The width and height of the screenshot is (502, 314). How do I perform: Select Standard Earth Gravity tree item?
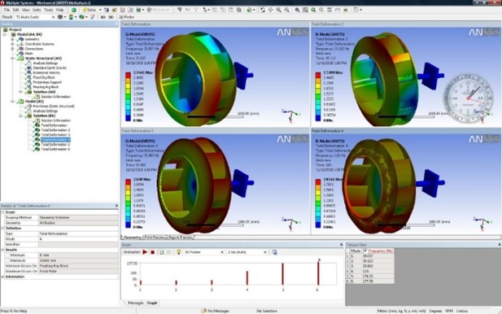50,68
